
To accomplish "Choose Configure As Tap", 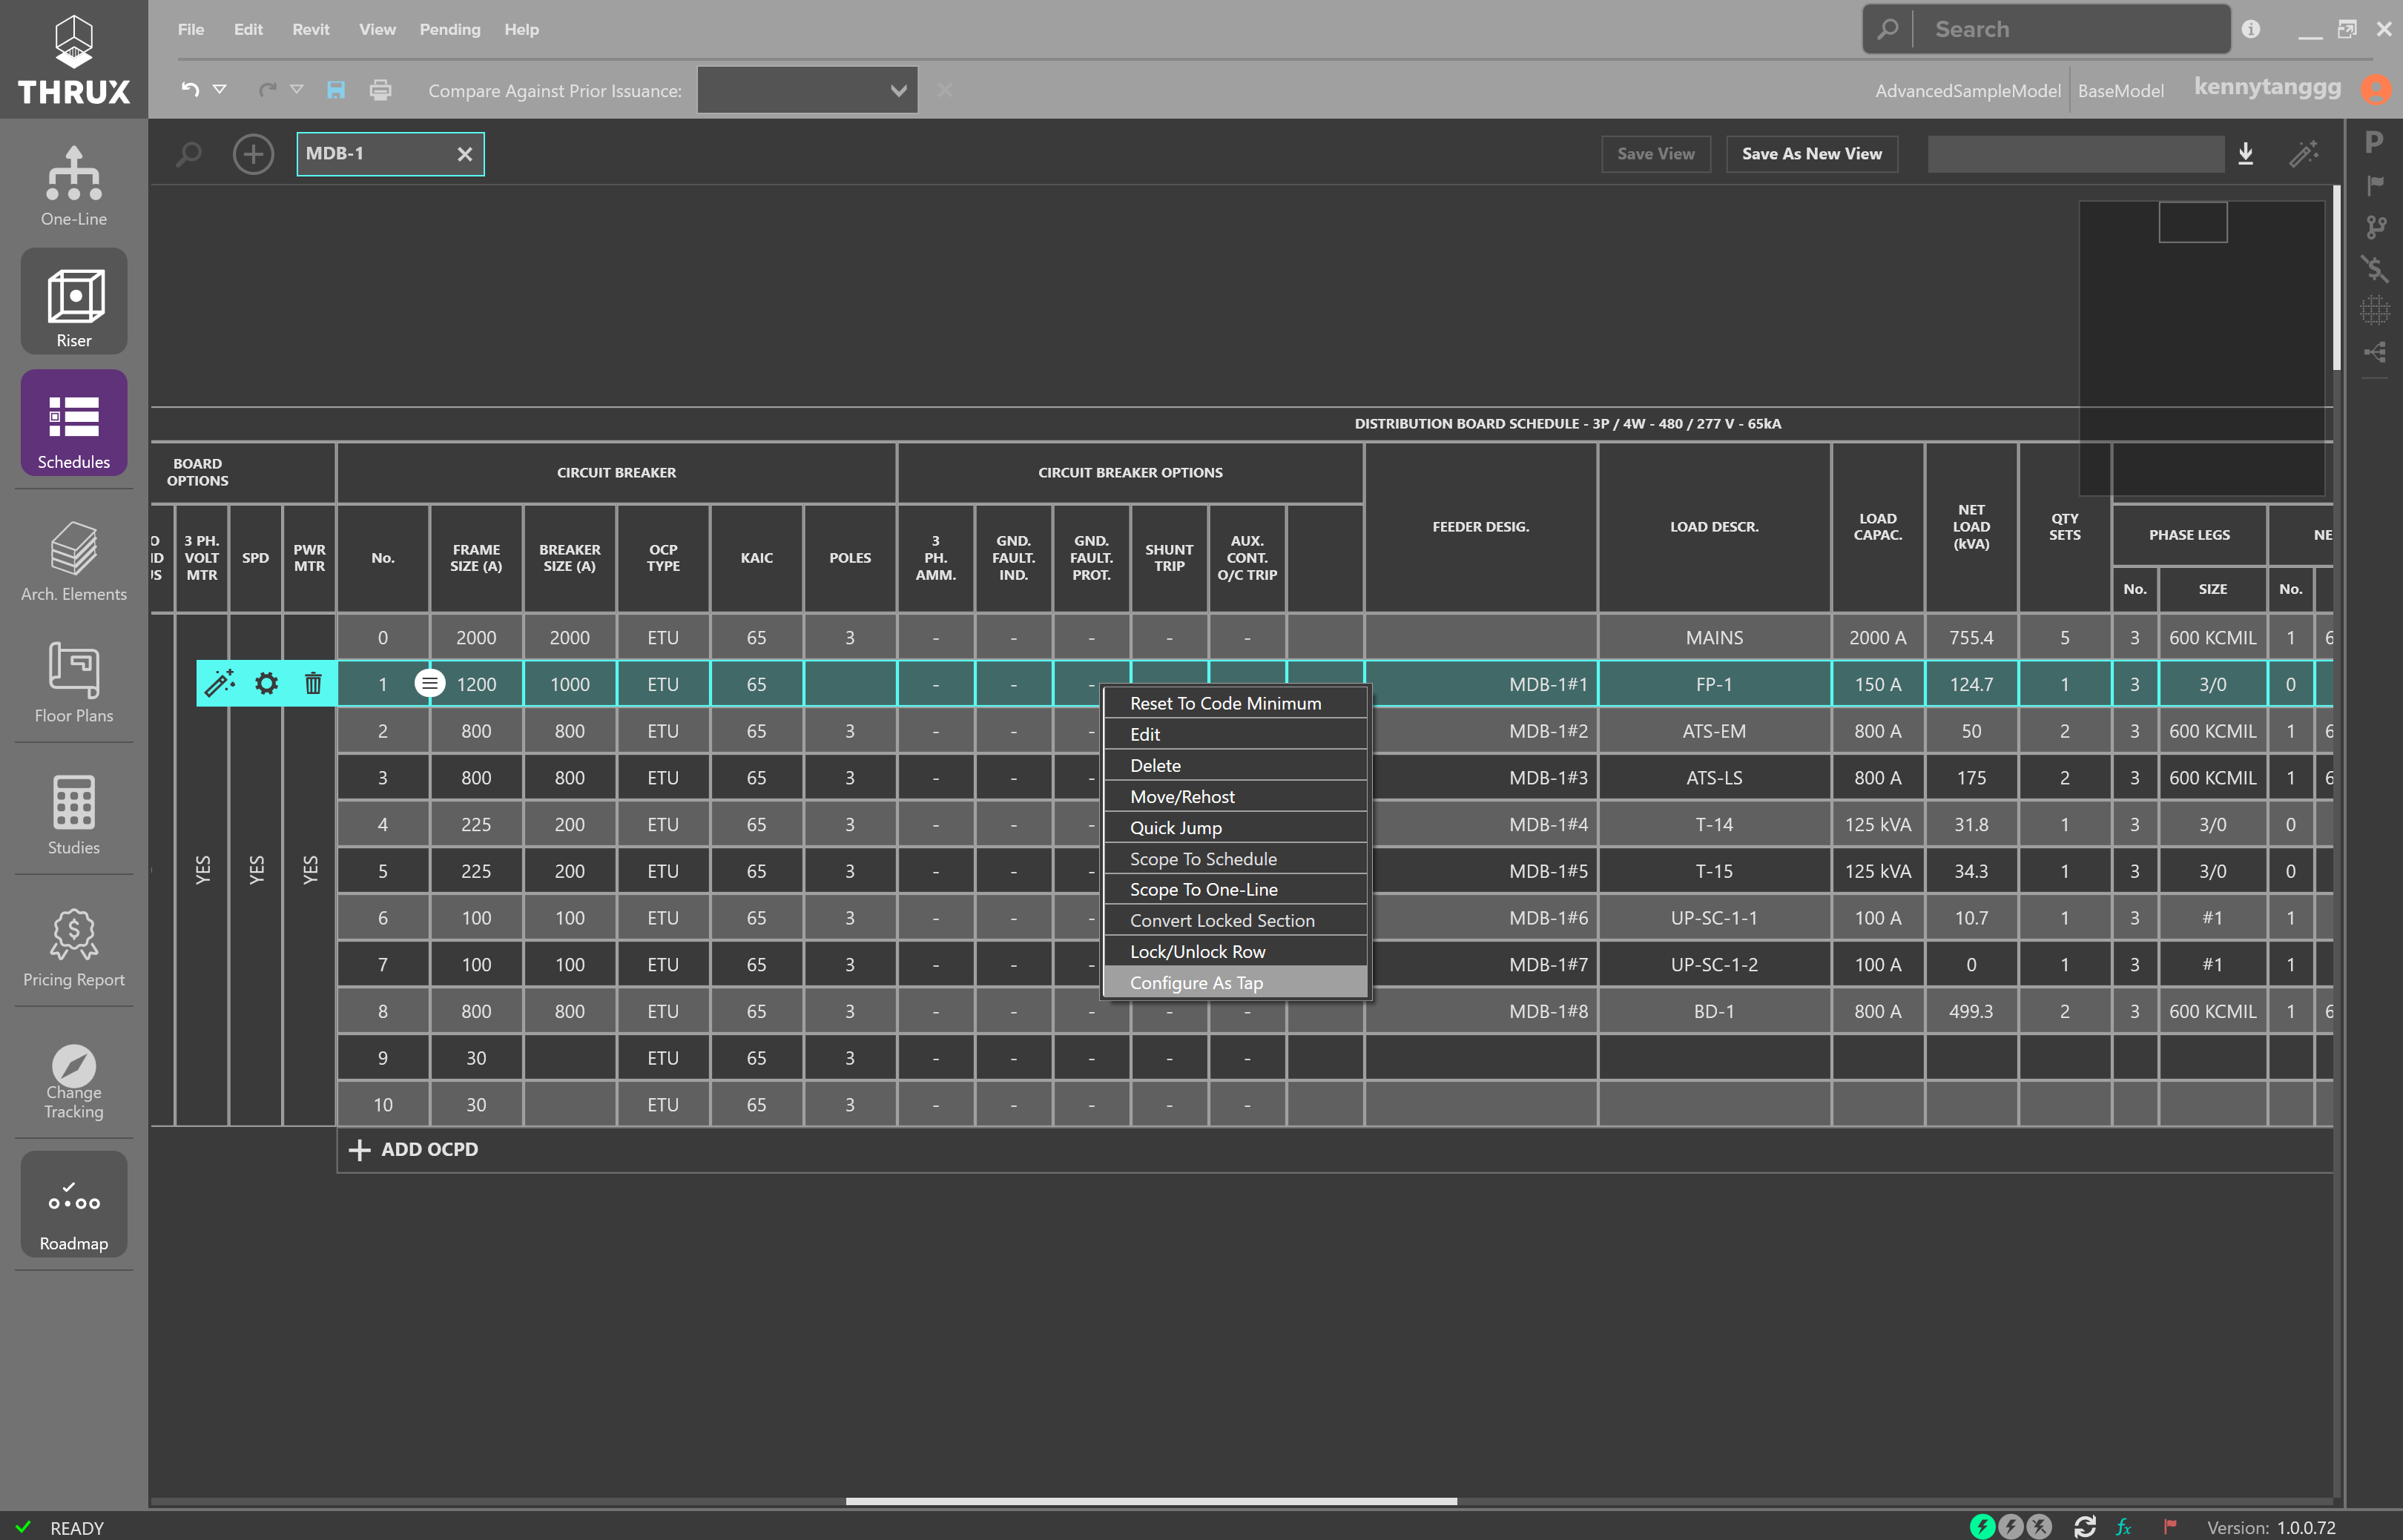I will click(x=1235, y=982).
